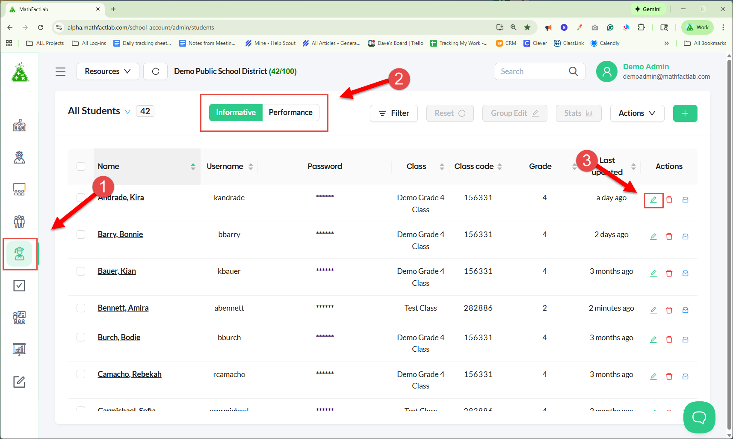Check the box for Bauer, Kian
The height and width of the screenshot is (439, 733).
pyautogui.click(x=81, y=271)
